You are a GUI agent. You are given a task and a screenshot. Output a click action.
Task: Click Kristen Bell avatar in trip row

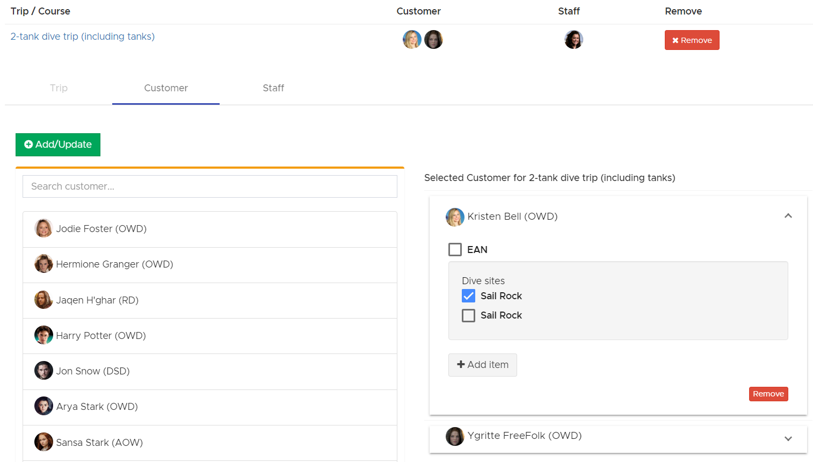click(412, 40)
